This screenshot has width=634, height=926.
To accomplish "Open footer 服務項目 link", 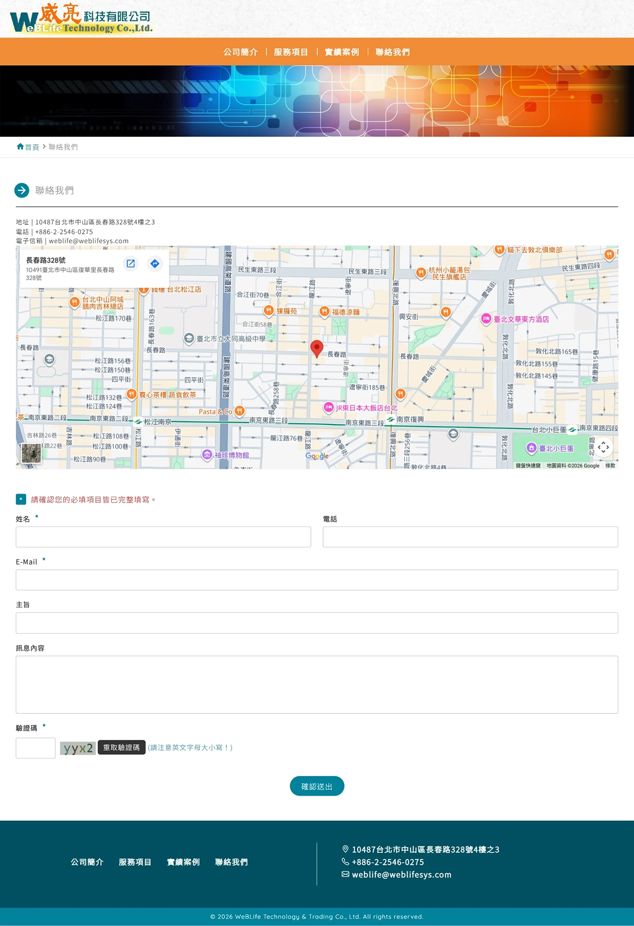I will click(135, 862).
